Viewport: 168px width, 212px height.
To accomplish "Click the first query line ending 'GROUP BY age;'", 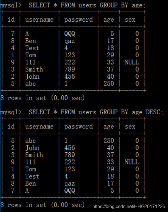I will click(x=73, y=5).
